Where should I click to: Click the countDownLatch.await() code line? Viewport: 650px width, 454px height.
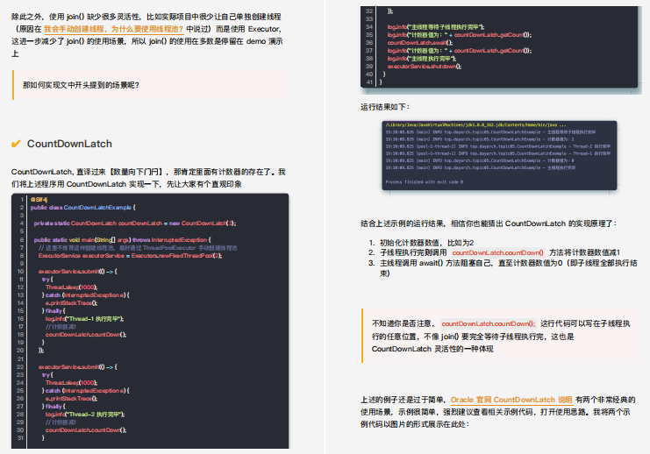coord(420,43)
